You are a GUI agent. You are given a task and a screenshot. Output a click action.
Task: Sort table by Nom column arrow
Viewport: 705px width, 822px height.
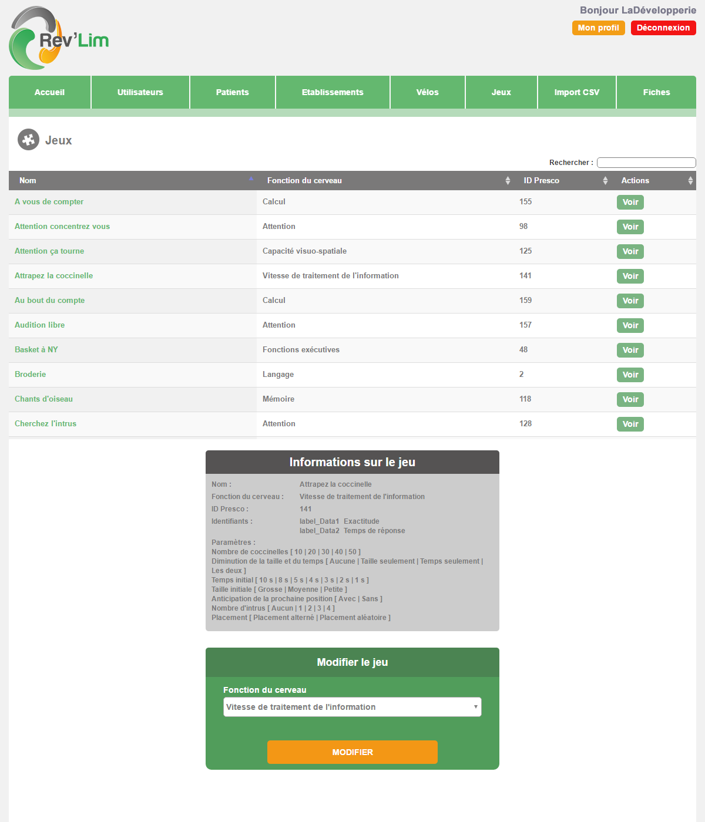251,179
